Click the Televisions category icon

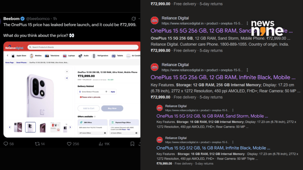(47, 55)
